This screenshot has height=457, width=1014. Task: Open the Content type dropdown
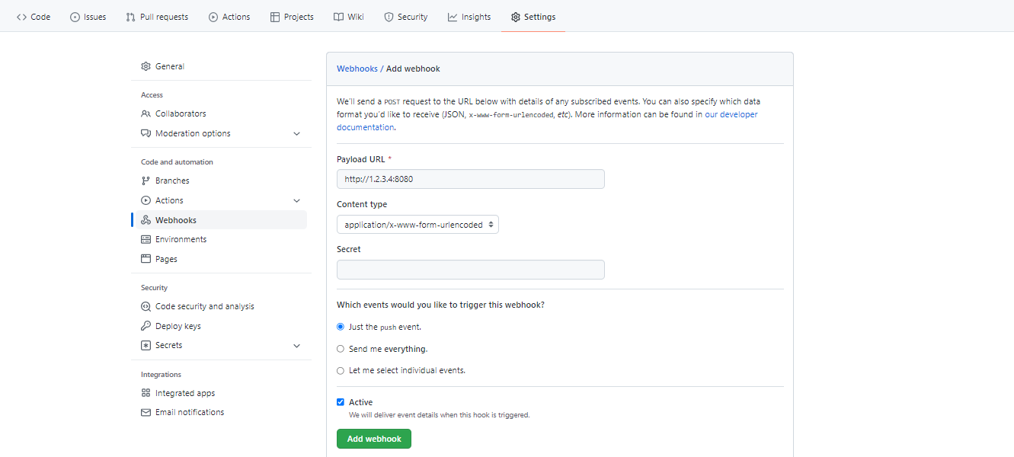pos(417,225)
